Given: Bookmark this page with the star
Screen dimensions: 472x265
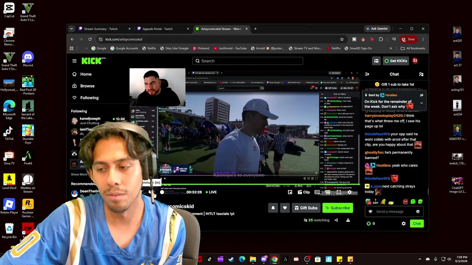Looking at the screenshot, I should click(x=342, y=39).
